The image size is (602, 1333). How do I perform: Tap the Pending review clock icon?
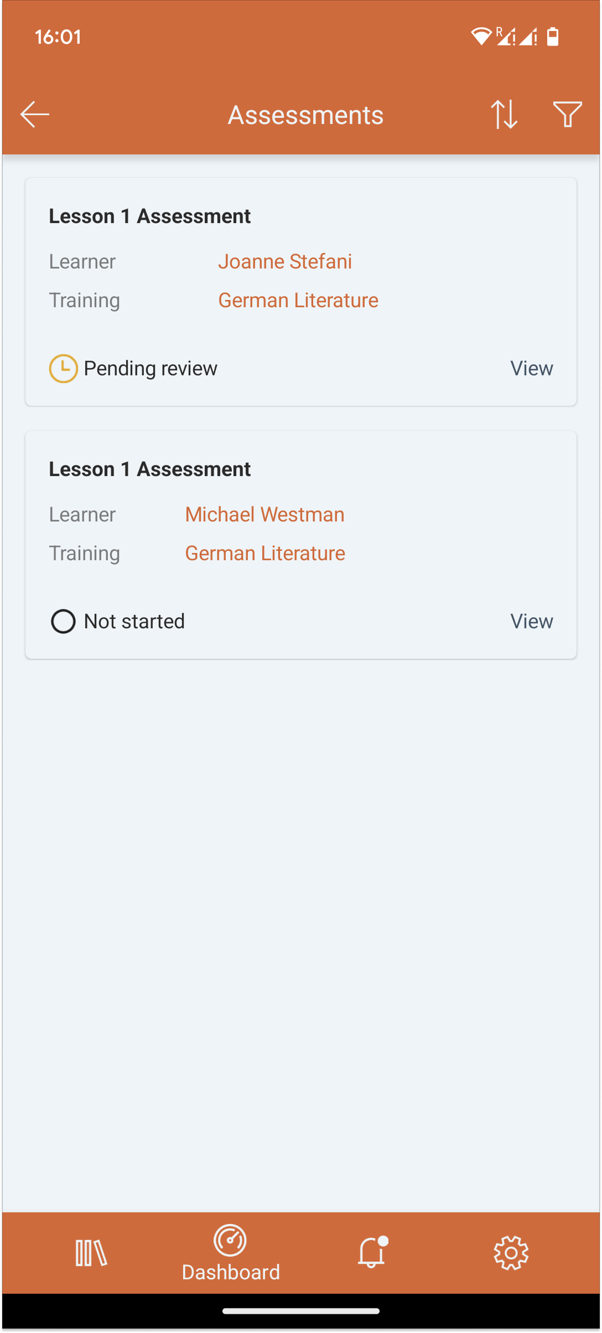[64, 369]
